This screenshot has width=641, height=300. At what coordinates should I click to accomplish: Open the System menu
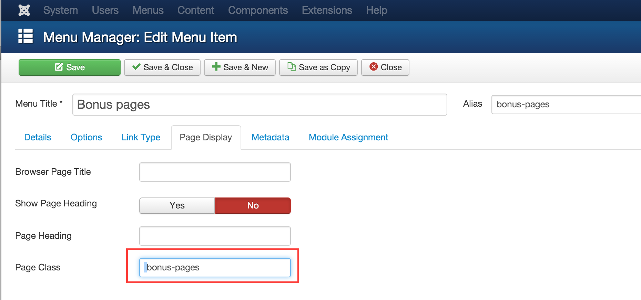[61, 10]
